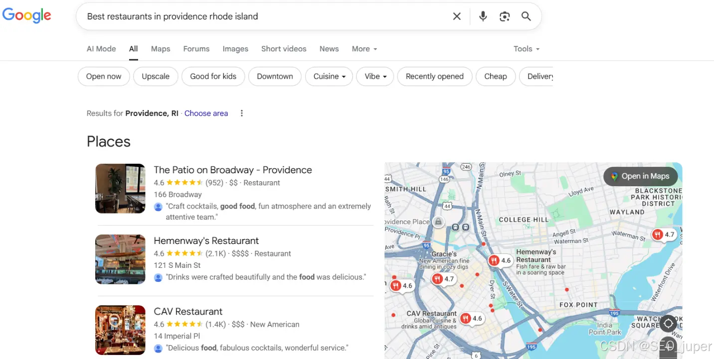Toggle the Open now filter chip
This screenshot has width=714, height=359.
point(104,76)
